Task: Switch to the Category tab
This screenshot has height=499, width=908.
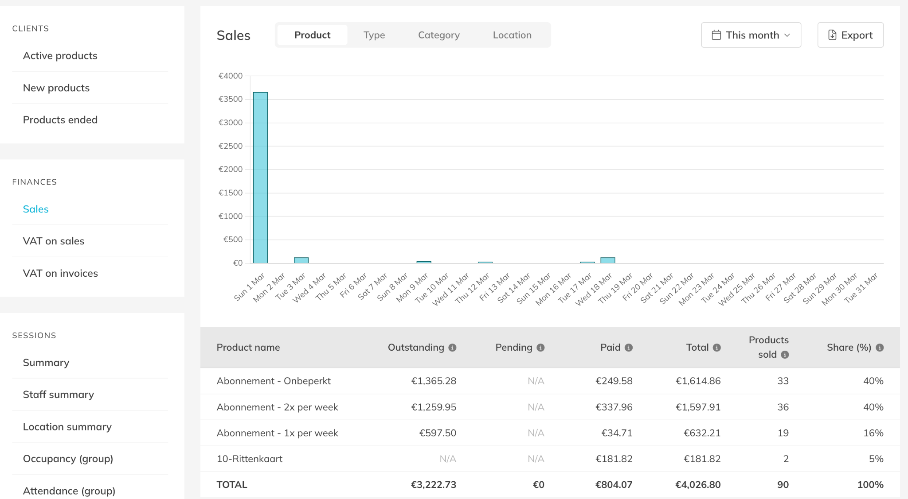Action: coord(438,35)
